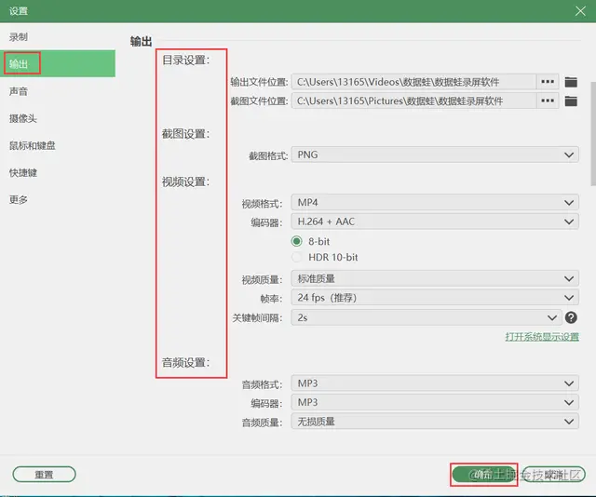Image resolution: width=596 pixels, height=497 pixels.
Task: Select the 输出 sidebar tab
Action: click(x=58, y=63)
